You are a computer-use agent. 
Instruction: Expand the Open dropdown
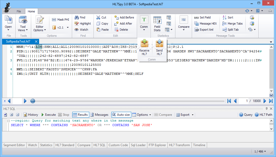[x=8, y=30]
